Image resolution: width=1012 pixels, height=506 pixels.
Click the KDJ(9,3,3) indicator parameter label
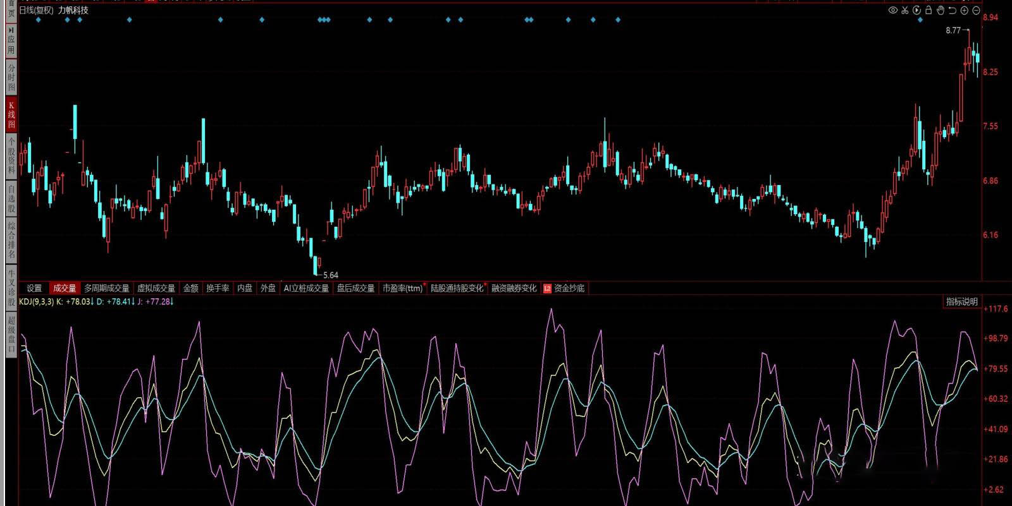(36, 302)
